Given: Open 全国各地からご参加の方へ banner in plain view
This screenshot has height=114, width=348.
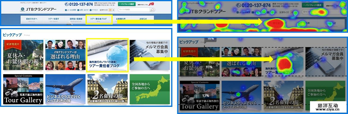Looking at the screenshot, I should tap(150, 89).
